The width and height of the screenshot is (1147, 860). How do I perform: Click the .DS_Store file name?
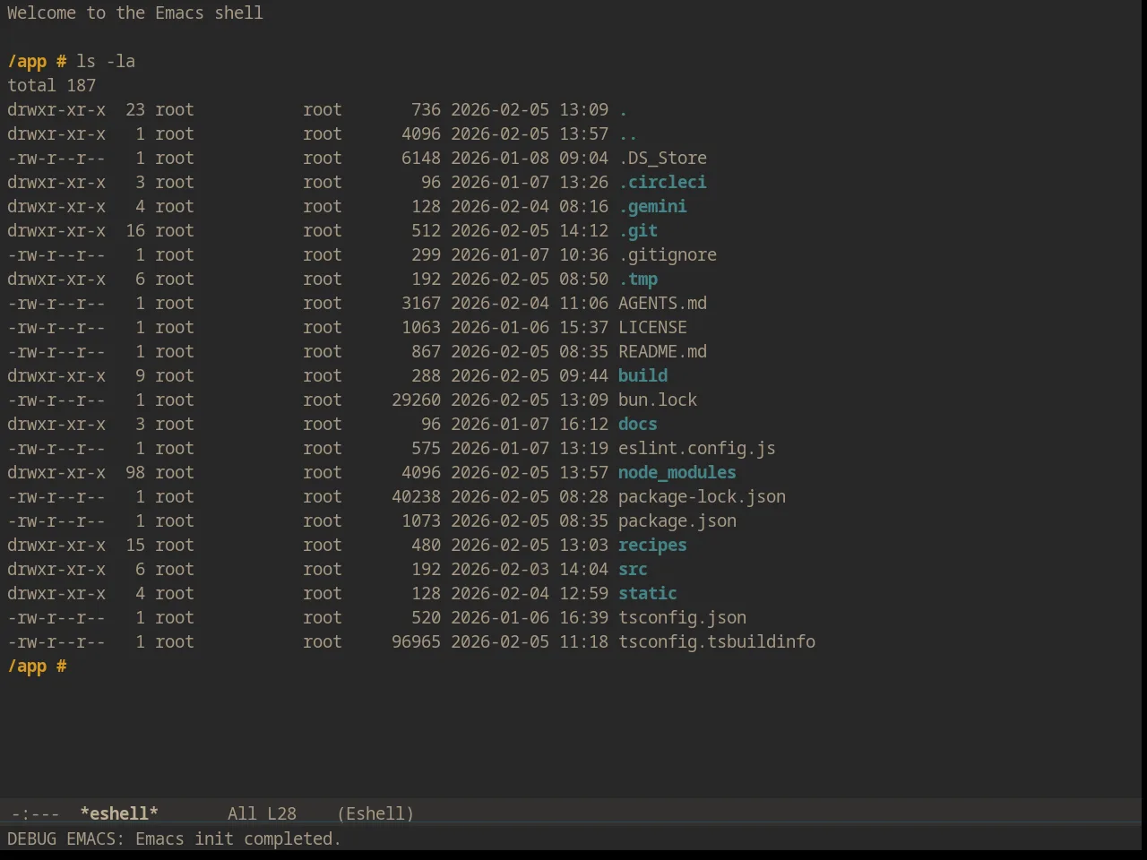coord(662,158)
